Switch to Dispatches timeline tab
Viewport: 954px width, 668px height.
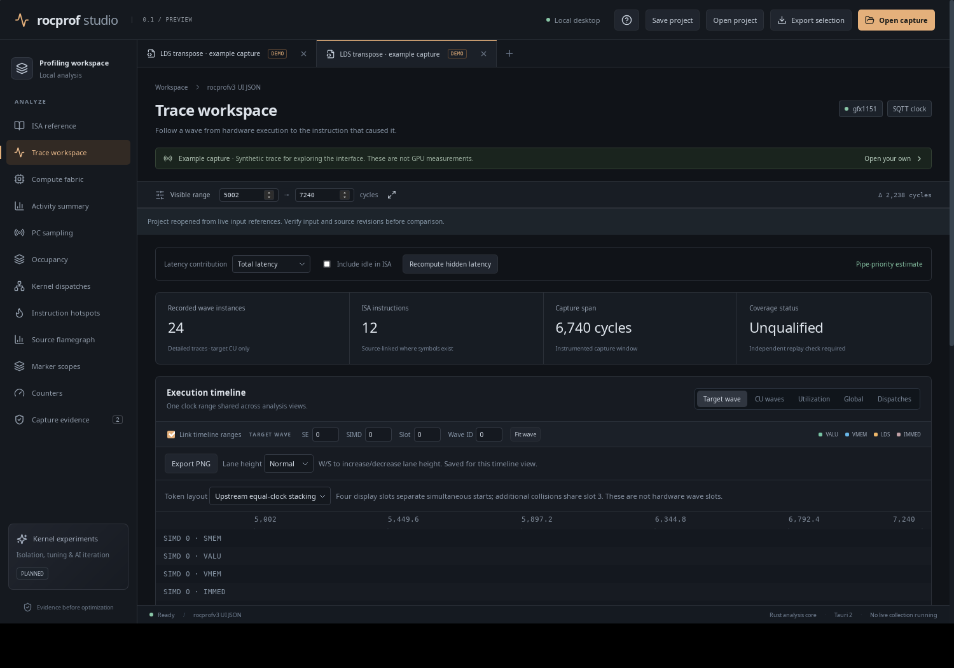coord(894,399)
